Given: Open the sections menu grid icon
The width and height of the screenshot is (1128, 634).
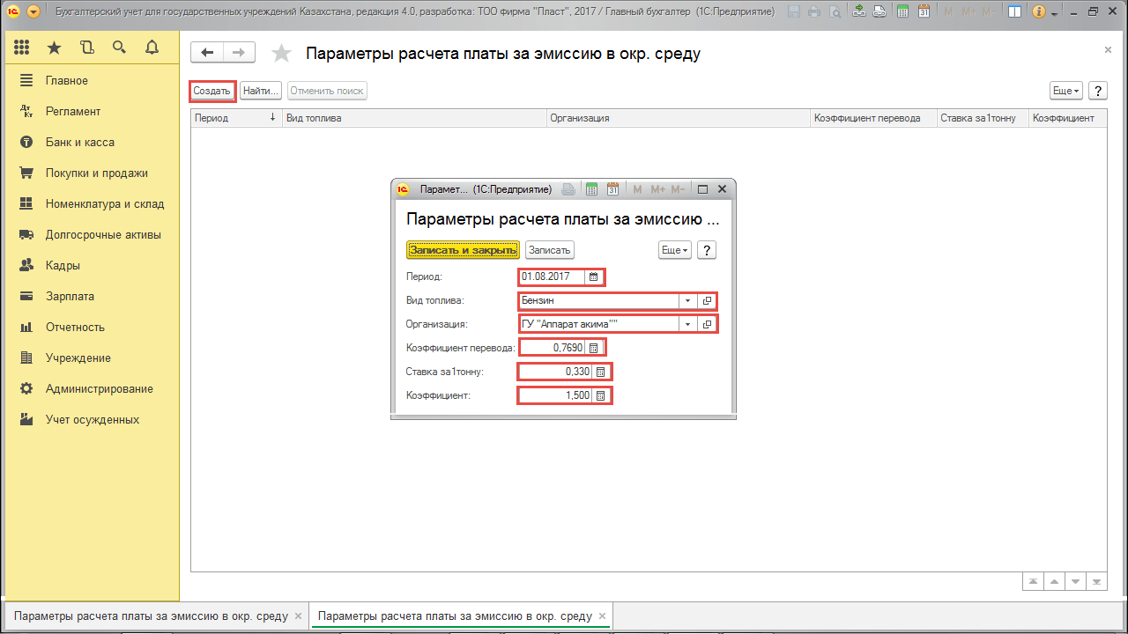Looking at the screenshot, I should point(22,48).
